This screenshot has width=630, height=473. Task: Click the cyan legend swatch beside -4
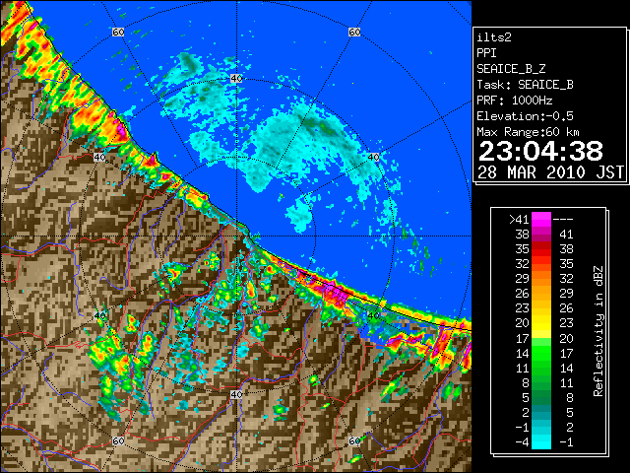pos(540,441)
